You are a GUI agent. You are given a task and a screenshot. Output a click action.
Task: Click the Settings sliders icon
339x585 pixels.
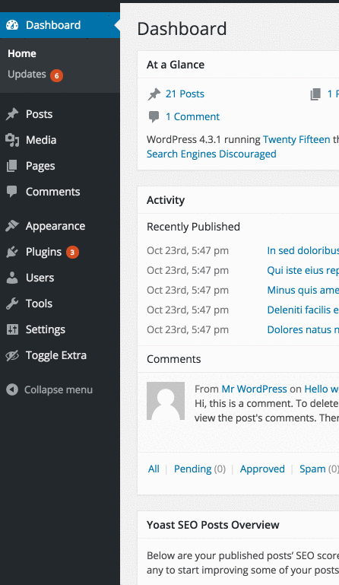coord(12,329)
